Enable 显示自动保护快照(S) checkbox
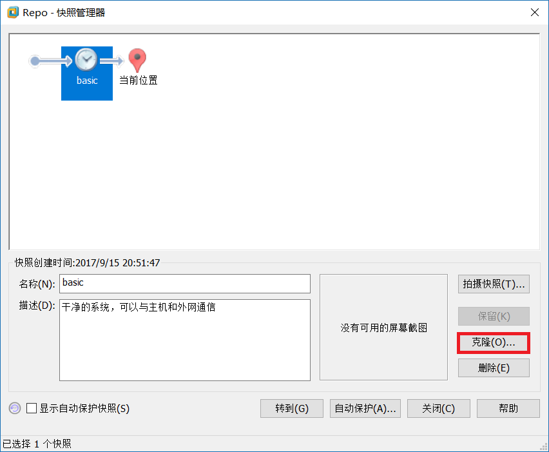 tap(32, 408)
